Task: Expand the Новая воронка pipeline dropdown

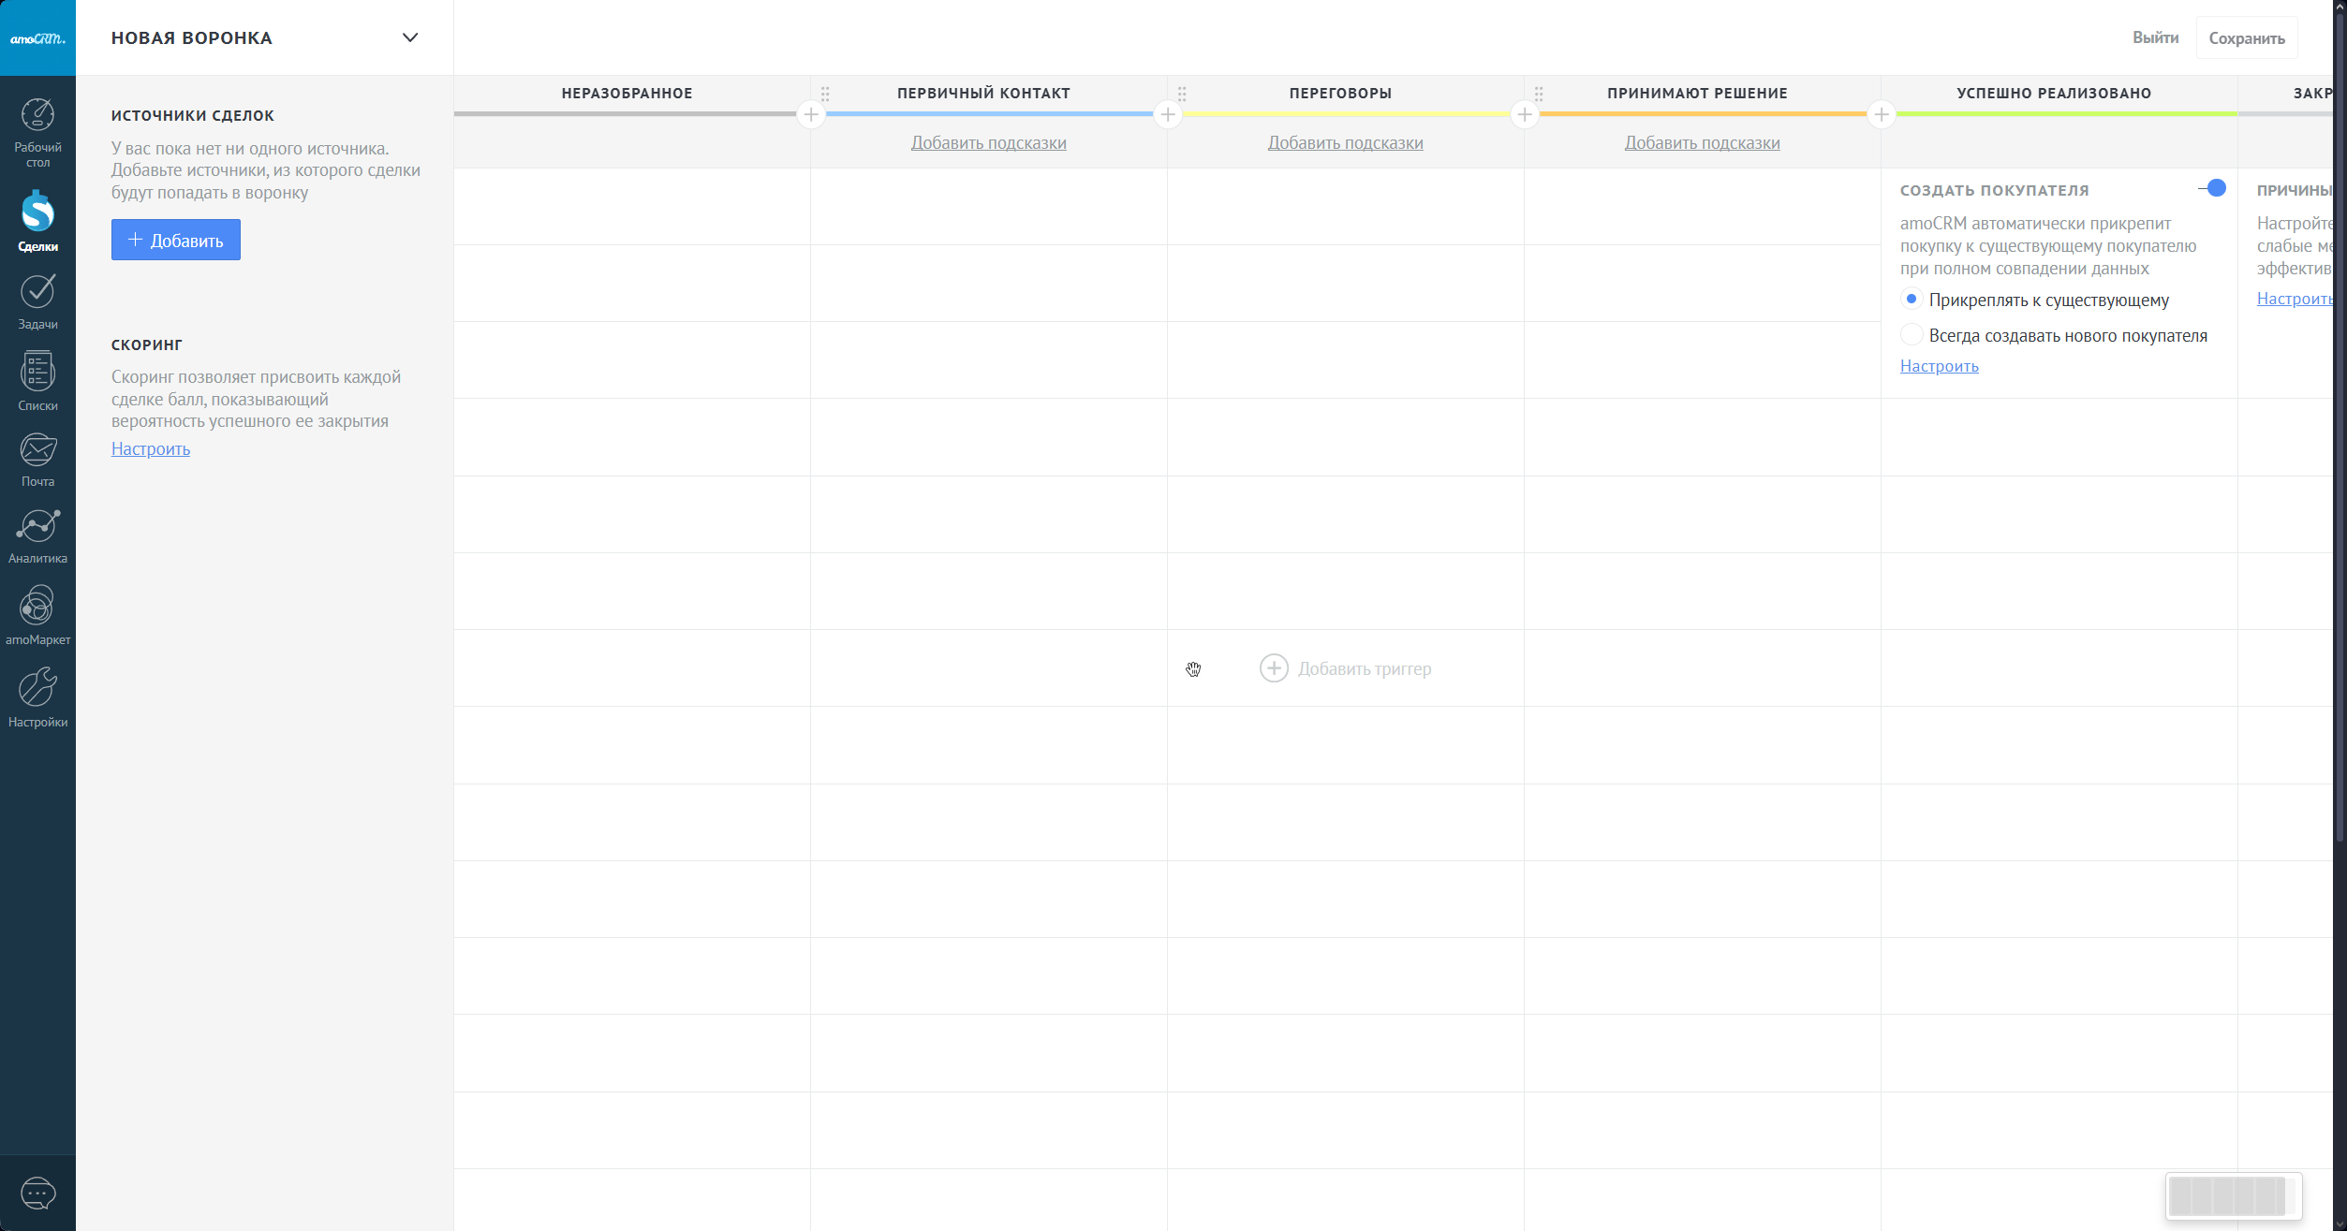Action: click(x=409, y=38)
